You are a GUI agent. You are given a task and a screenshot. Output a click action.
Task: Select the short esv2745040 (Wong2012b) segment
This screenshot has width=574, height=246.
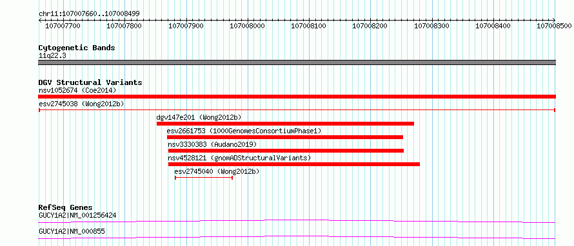tap(204, 178)
